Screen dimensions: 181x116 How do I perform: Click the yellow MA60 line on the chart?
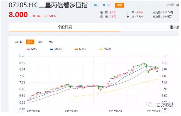pos(116,90)
